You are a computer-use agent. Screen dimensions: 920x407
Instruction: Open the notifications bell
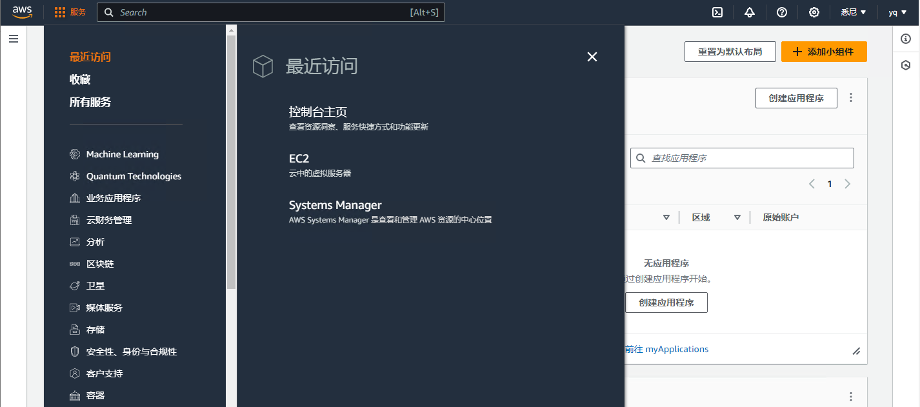[750, 12]
